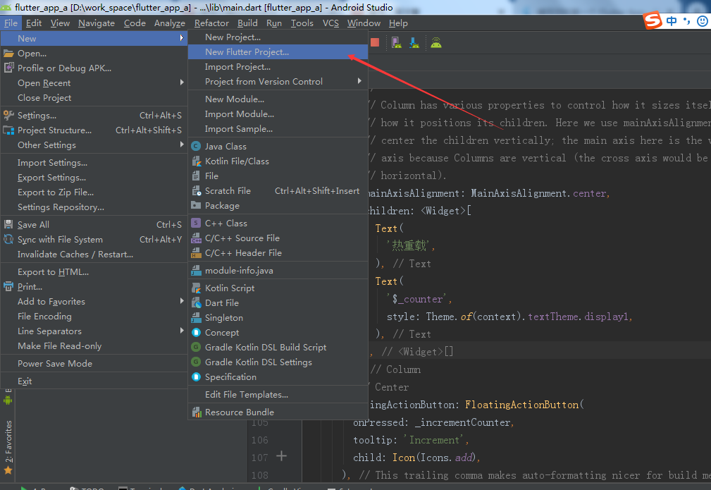
Task: Choose Invalidate Caches / Restart...
Action: click(x=94, y=254)
